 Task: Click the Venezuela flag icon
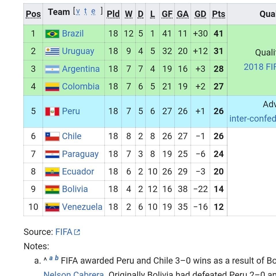pos(52,207)
